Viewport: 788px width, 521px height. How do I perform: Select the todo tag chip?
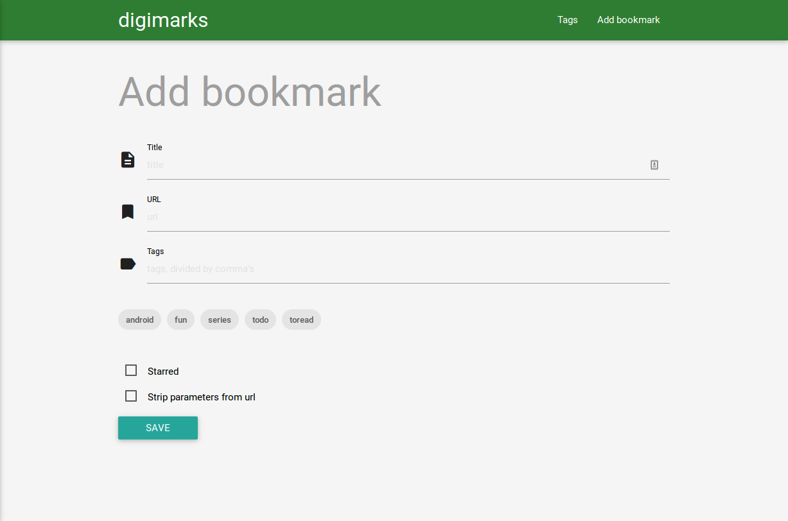click(x=260, y=320)
